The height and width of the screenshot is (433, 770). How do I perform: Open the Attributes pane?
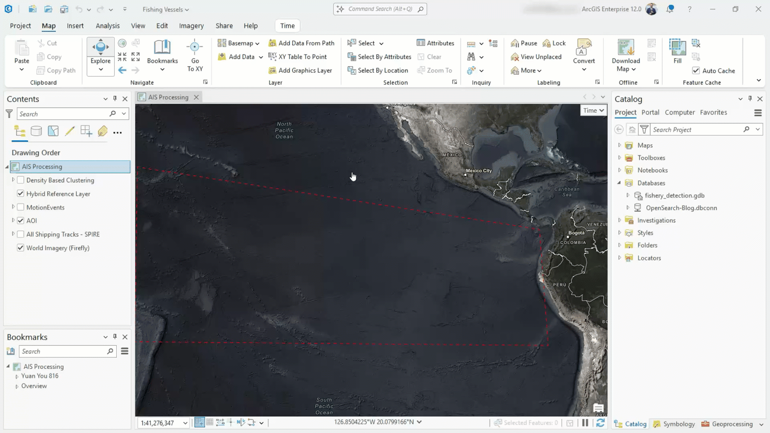pos(435,43)
